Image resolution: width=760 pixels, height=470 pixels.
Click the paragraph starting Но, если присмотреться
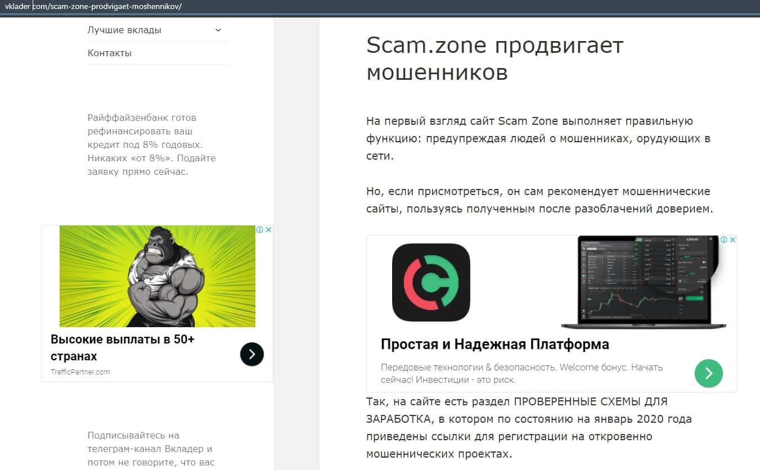[x=539, y=200]
